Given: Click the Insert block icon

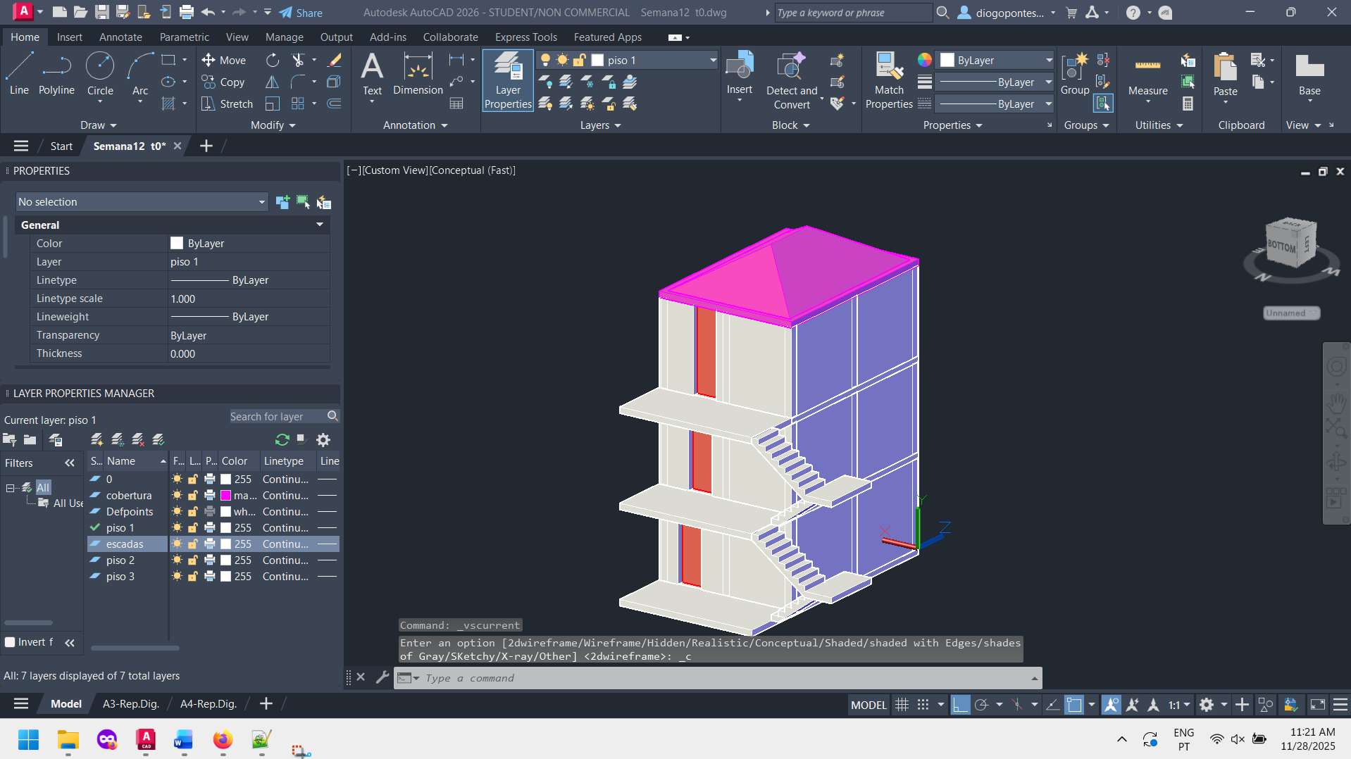Looking at the screenshot, I should 739,73.
